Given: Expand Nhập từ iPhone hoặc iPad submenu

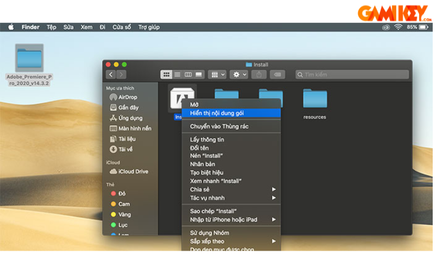Looking at the screenshot, I should coord(231,220).
